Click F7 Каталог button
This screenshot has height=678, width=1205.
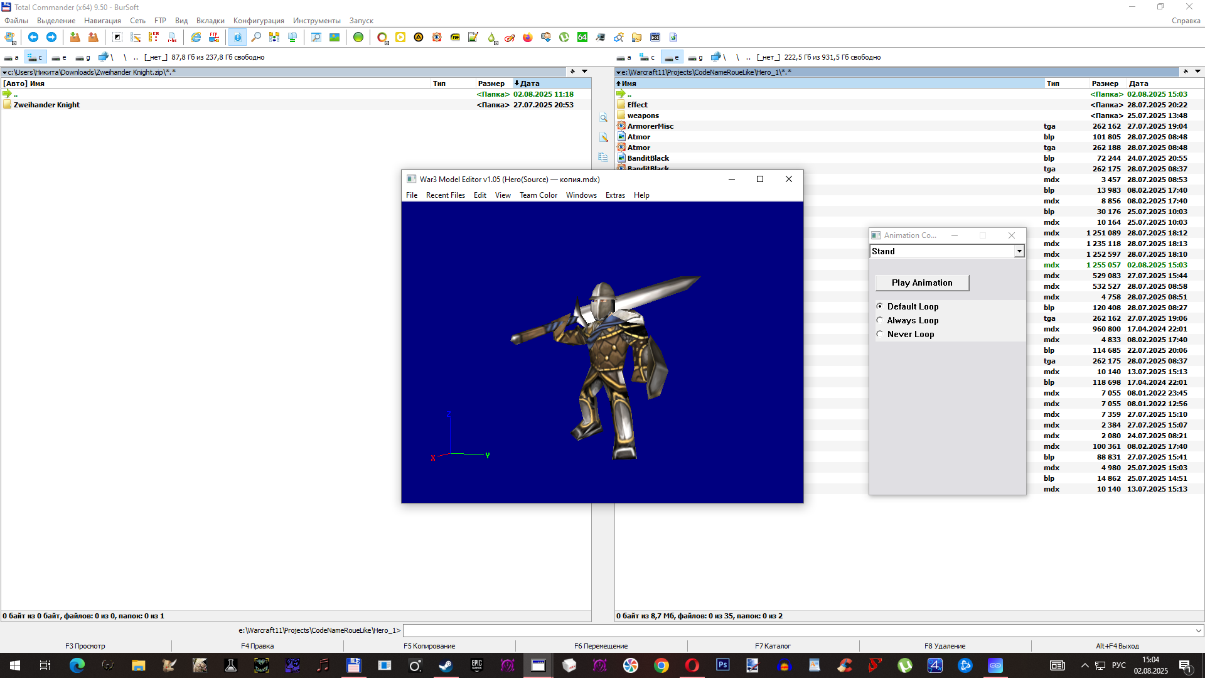[773, 646]
